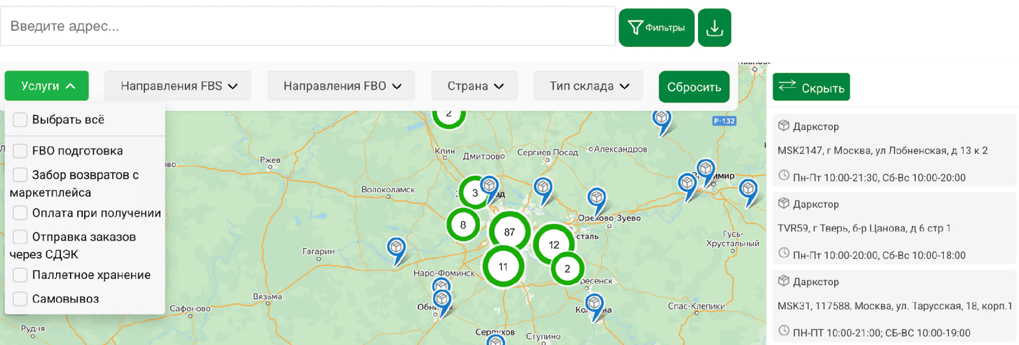Open map cluster with 11 points
The height and width of the screenshot is (345, 1019).
[503, 267]
